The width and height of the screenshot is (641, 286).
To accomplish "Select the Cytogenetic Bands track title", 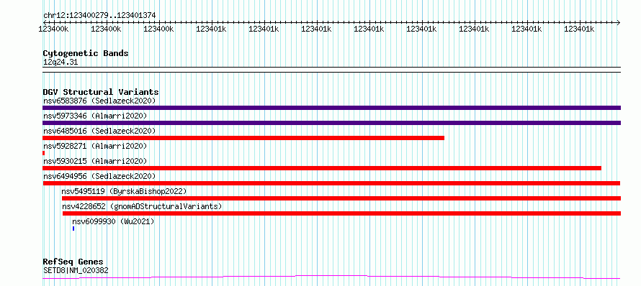I will [86, 53].
